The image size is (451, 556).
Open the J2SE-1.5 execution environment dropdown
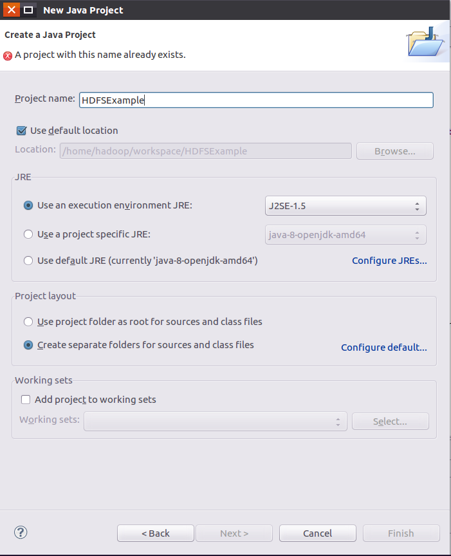point(345,206)
